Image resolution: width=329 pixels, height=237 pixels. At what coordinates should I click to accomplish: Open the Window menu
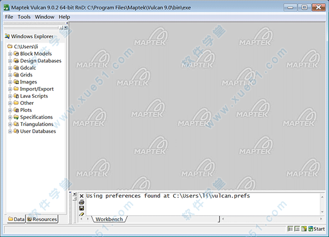[44, 17]
